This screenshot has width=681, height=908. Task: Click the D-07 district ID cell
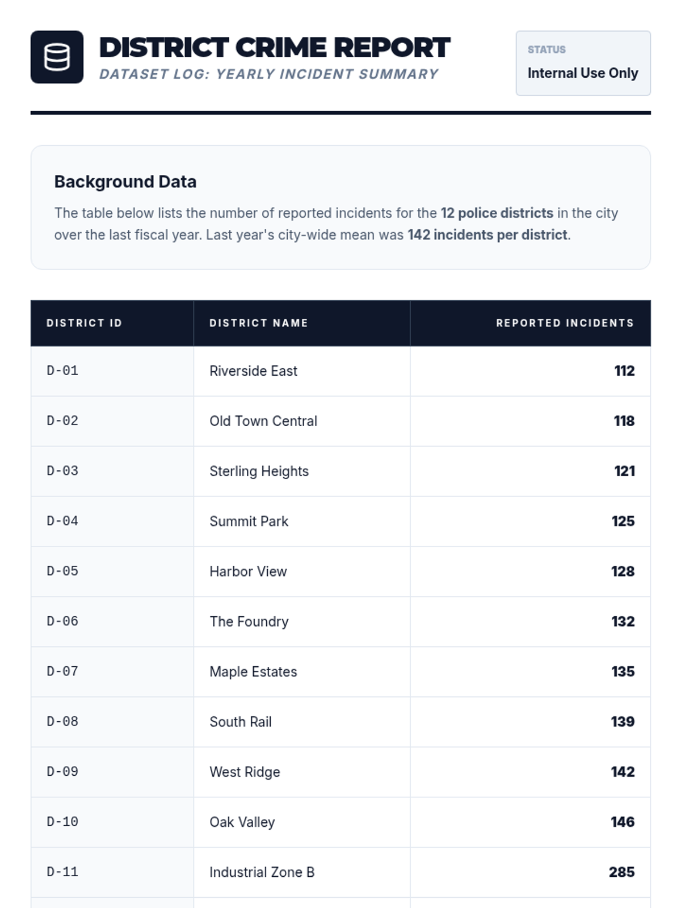point(62,671)
